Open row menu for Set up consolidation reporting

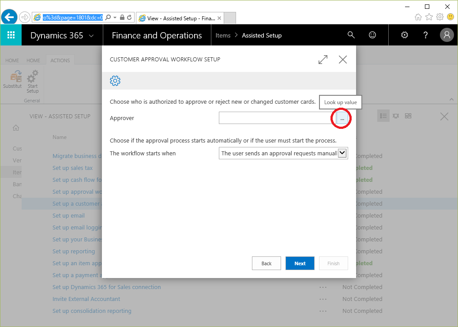323,311
